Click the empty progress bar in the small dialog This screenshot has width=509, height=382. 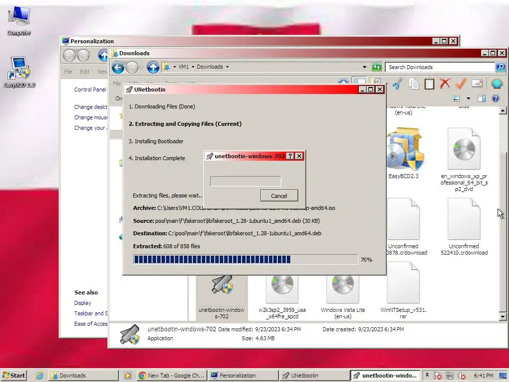point(246,181)
